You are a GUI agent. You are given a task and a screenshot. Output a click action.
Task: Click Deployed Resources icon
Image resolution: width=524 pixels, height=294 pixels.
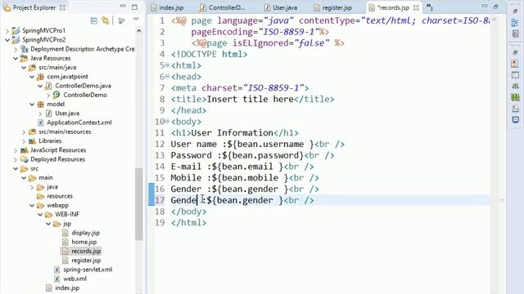point(24,159)
